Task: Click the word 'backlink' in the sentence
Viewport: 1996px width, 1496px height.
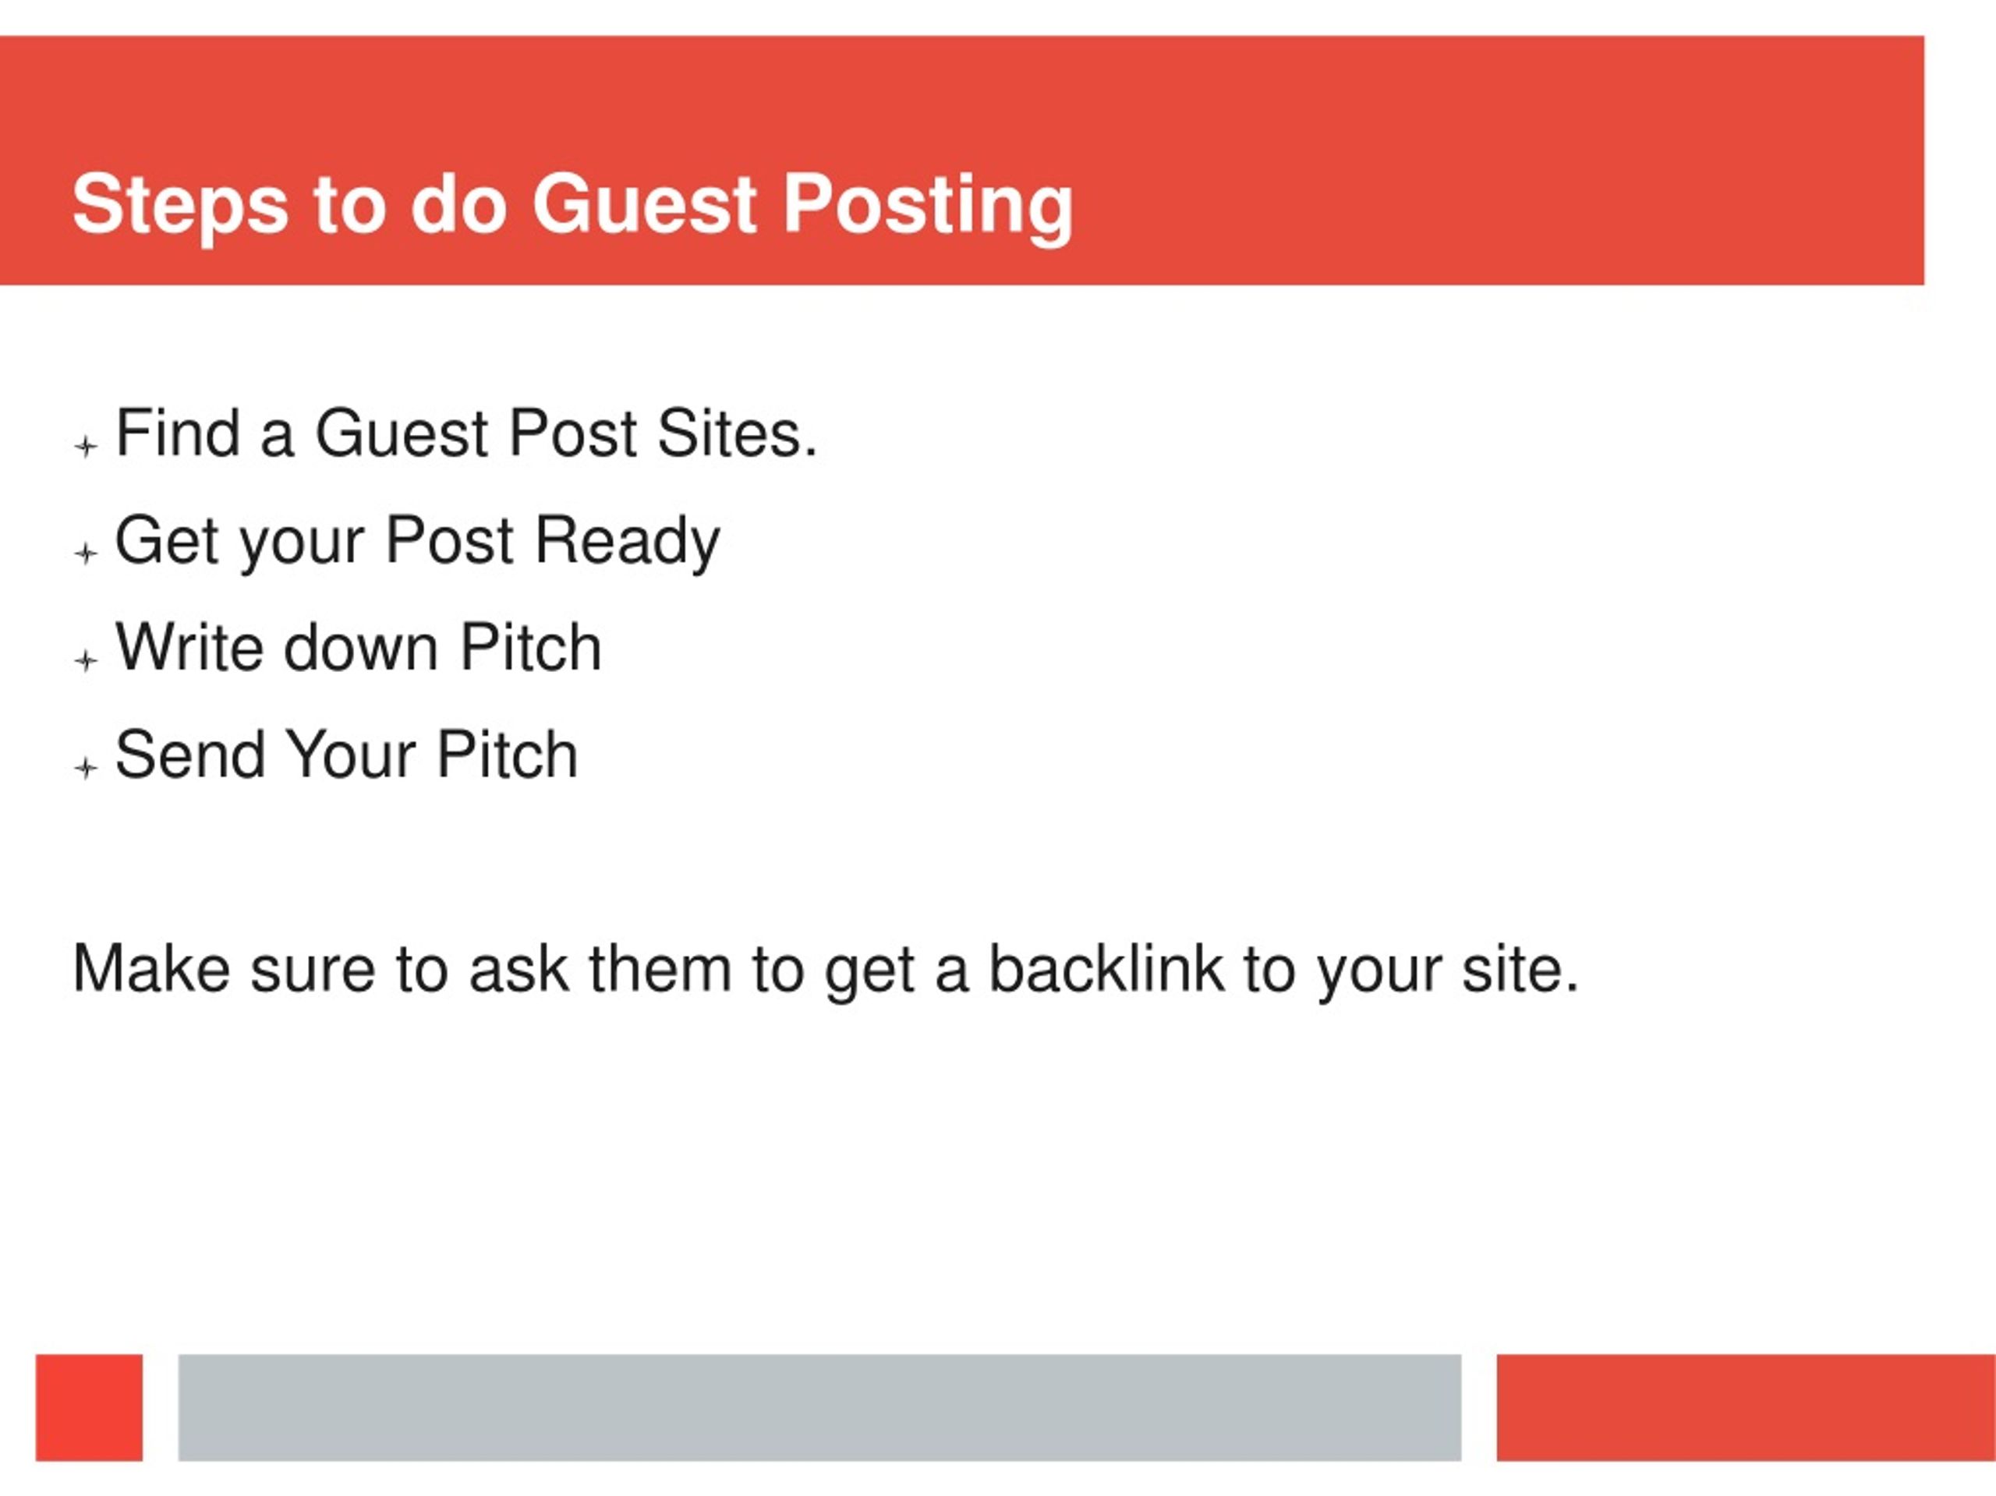Action: tap(1106, 969)
